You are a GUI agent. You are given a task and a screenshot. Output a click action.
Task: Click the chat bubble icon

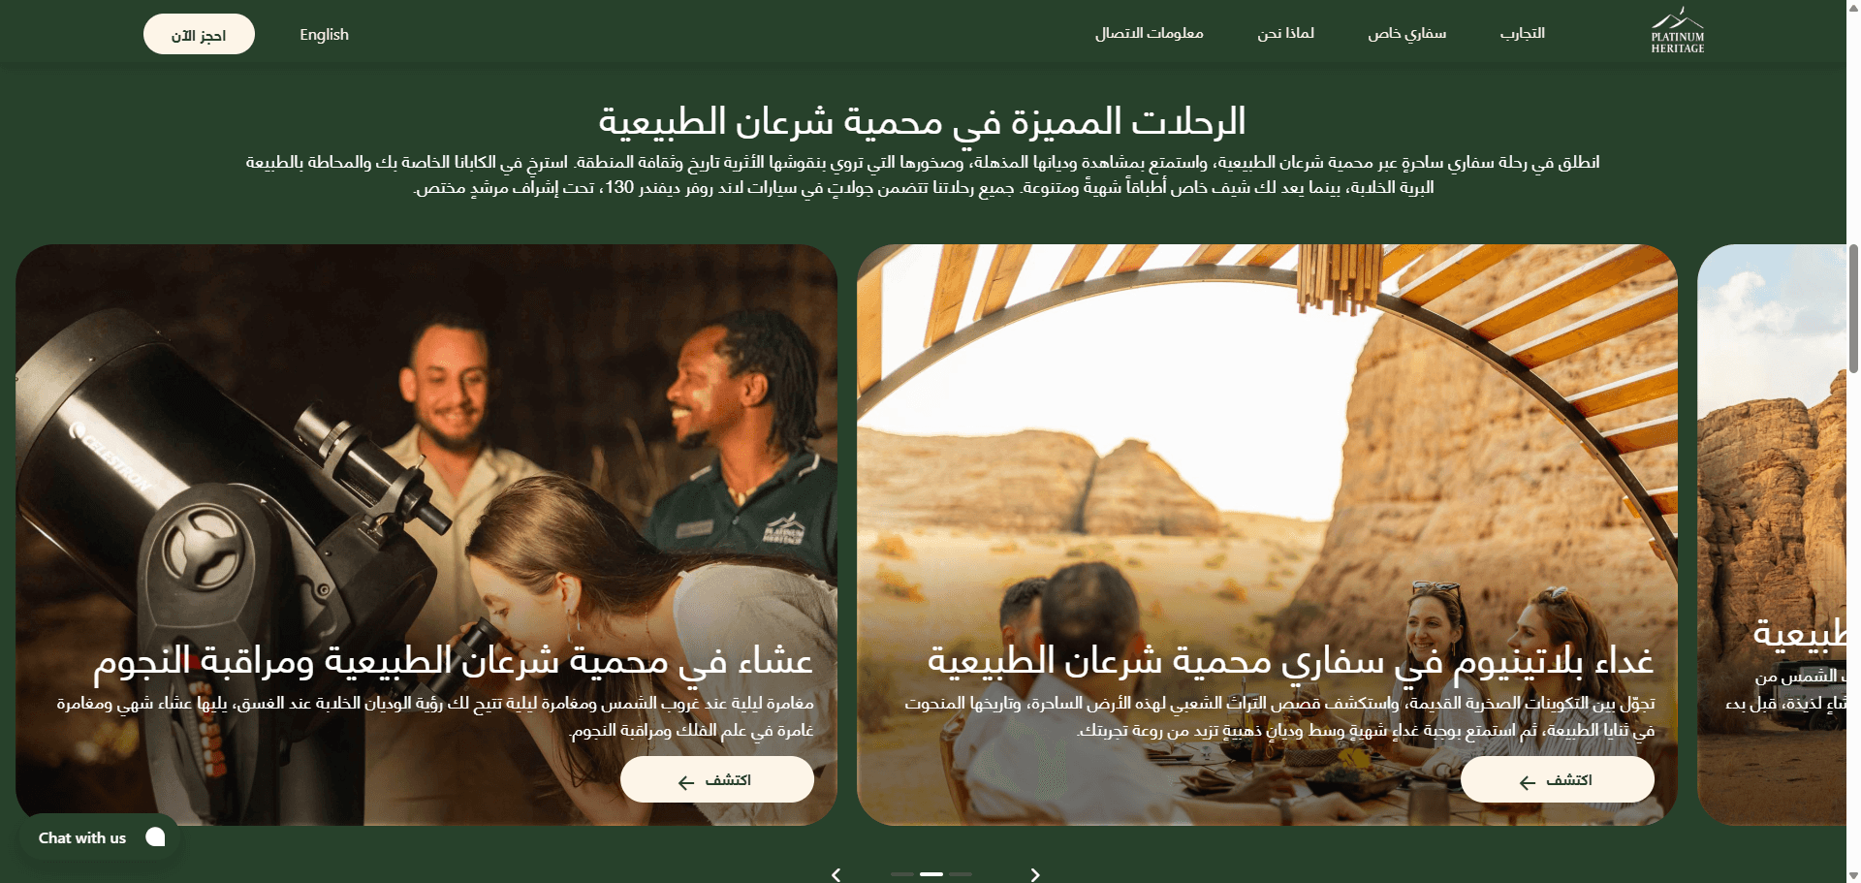(x=155, y=837)
